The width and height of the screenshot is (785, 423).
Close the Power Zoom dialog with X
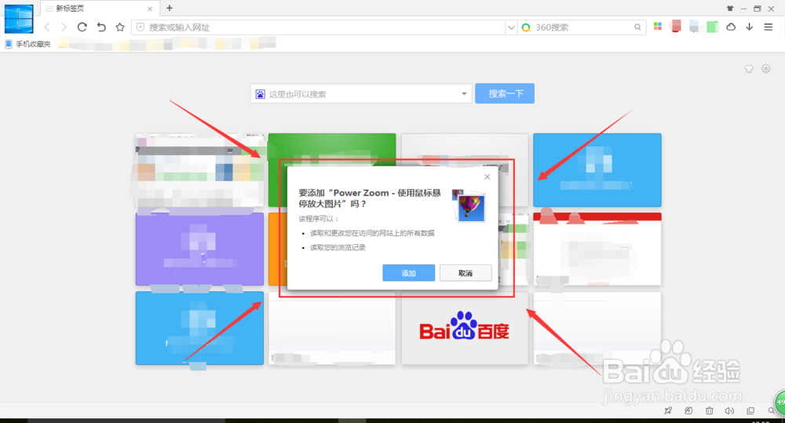pos(487,177)
